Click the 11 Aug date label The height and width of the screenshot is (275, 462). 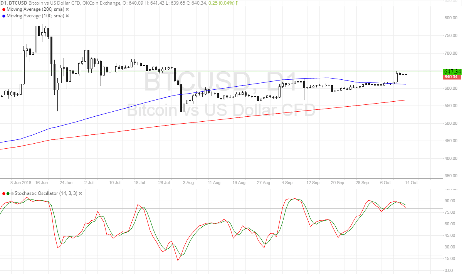pyautogui.click(x=214, y=183)
